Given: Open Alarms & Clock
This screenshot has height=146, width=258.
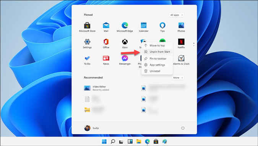Looking at the screenshot, I should (x=181, y=60).
